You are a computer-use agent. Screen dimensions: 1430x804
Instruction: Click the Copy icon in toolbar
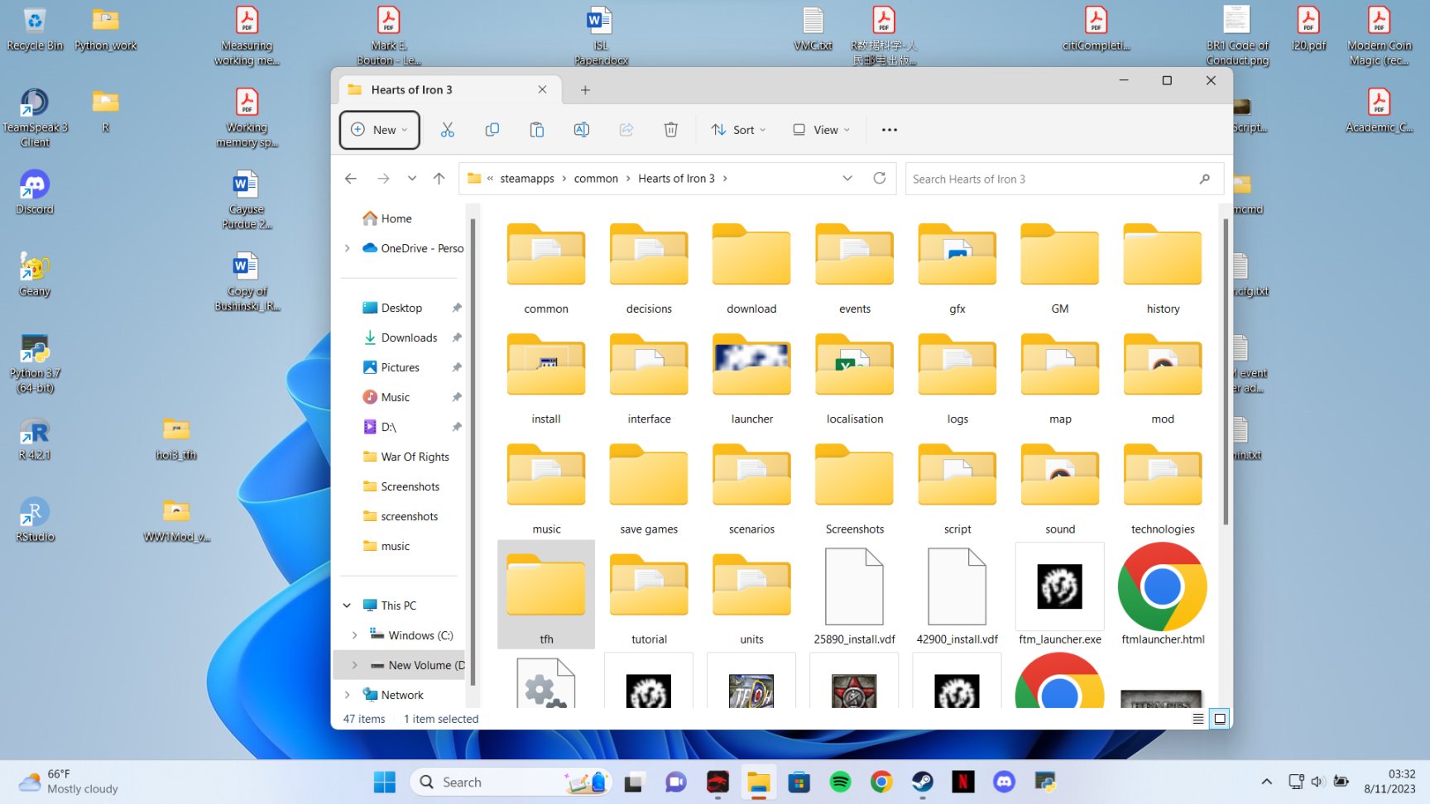pos(492,130)
